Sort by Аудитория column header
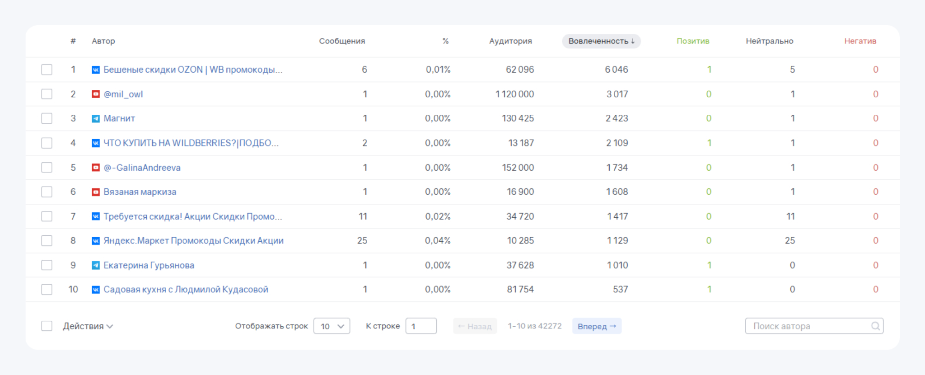 point(510,41)
